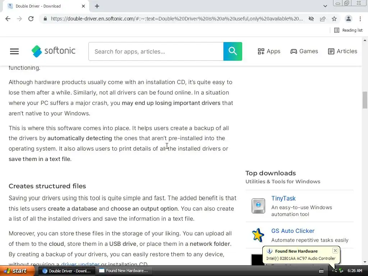This screenshot has height=276, width=368.
Task: Open the Games section
Action: [x=304, y=51]
